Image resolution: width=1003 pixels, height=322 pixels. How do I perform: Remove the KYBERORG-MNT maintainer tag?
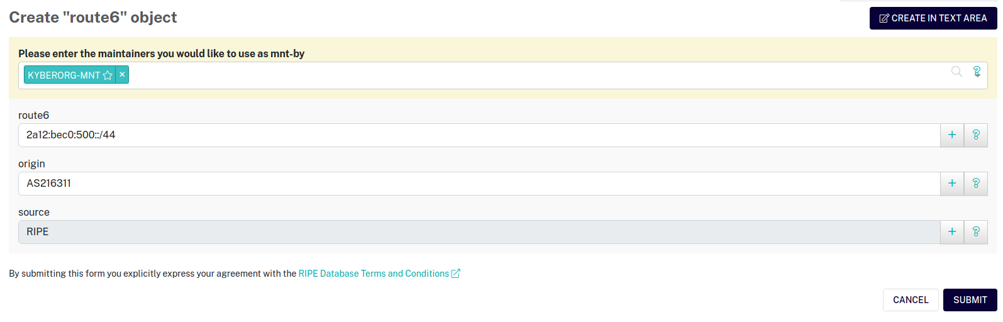click(123, 75)
